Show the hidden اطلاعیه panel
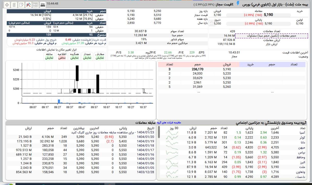 tap(62, 56)
